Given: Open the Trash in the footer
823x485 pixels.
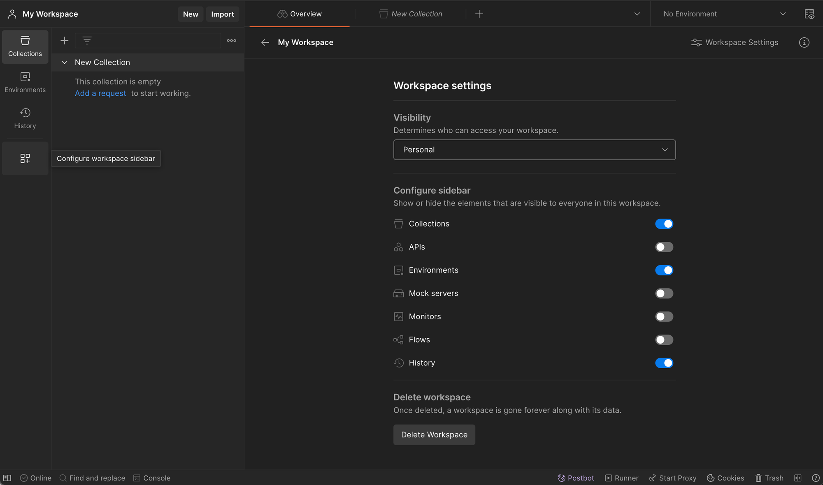Looking at the screenshot, I should tap(769, 478).
